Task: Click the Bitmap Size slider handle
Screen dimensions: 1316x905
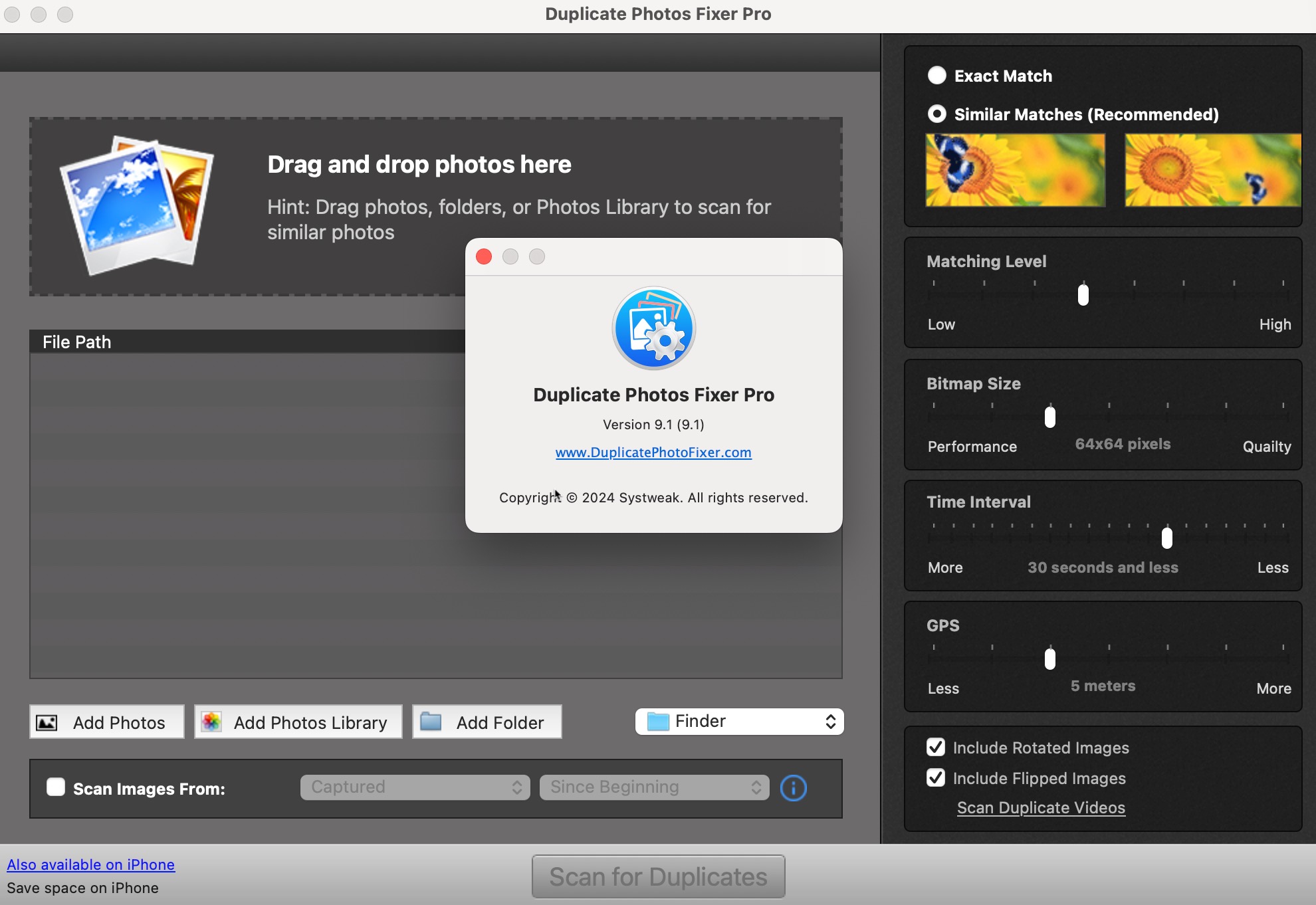Action: (1050, 417)
